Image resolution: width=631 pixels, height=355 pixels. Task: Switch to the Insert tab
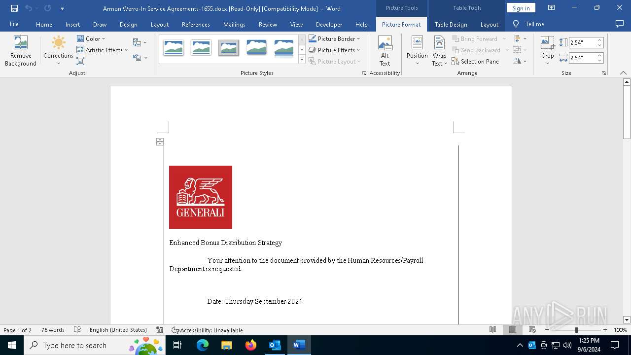(x=72, y=24)
